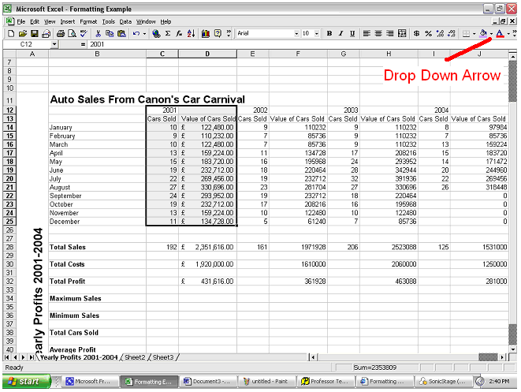Open the Format menu

point(87,21)
